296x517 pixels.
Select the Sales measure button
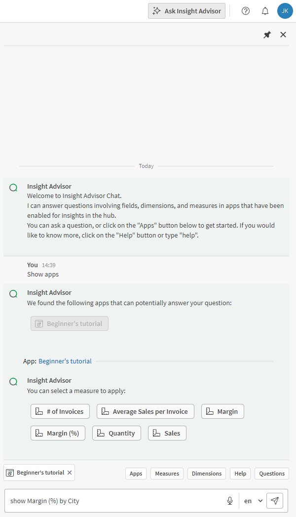pos(167,433)
